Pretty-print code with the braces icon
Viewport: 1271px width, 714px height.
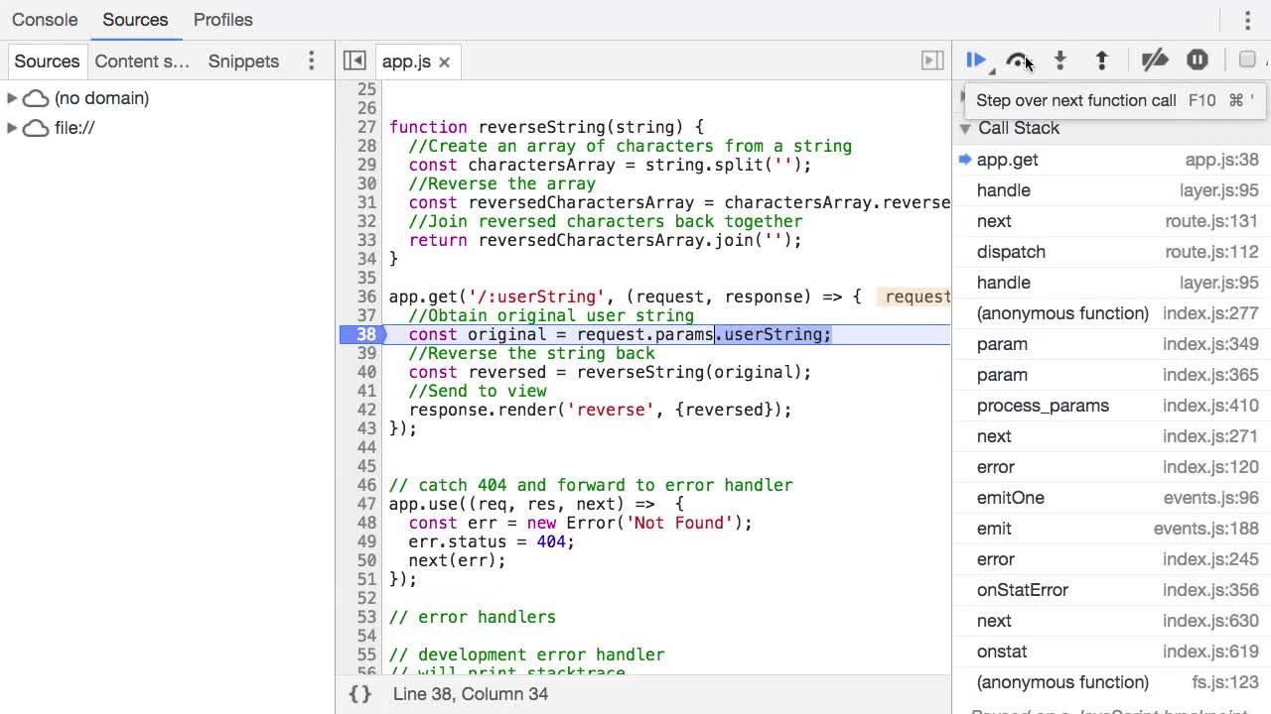pyautogui.click(x=359, y=694)
